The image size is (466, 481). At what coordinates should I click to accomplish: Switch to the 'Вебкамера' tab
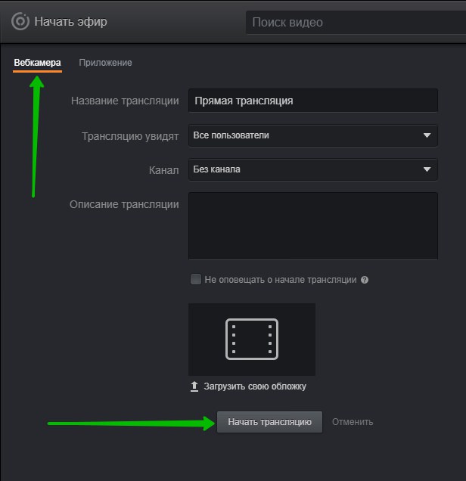click(37, 63)
